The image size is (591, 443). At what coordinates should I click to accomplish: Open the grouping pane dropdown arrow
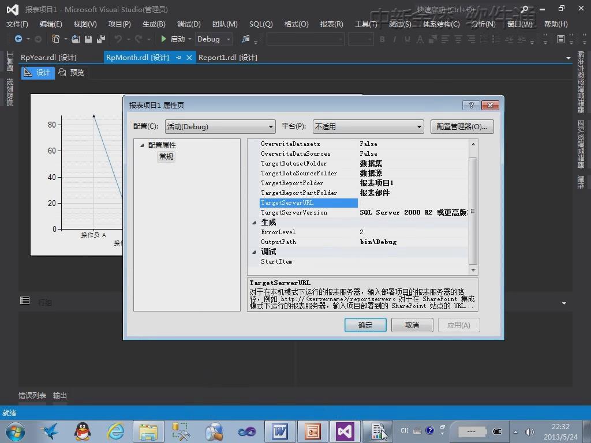tap(564, 303)
